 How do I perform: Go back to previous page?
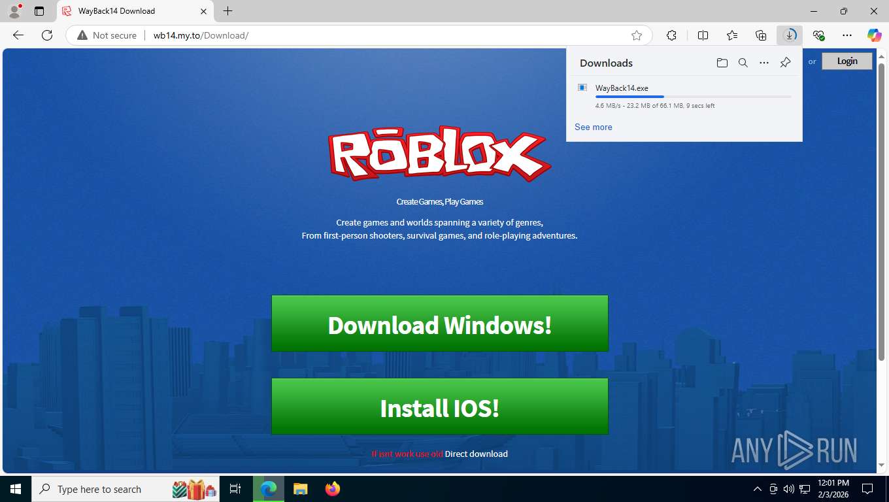coord(18,35)
